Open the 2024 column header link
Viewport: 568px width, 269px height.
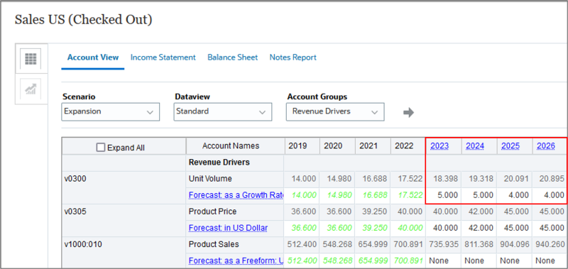[x=475, y=146]
